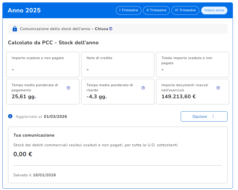Show help for Tempo medio ponderato di ritardo
238x190 pixels.
pyautogui.click(x=143, y=88)
